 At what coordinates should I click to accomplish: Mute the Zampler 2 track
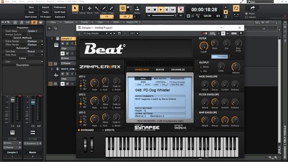pyautogui.click(x=63, y=44)
